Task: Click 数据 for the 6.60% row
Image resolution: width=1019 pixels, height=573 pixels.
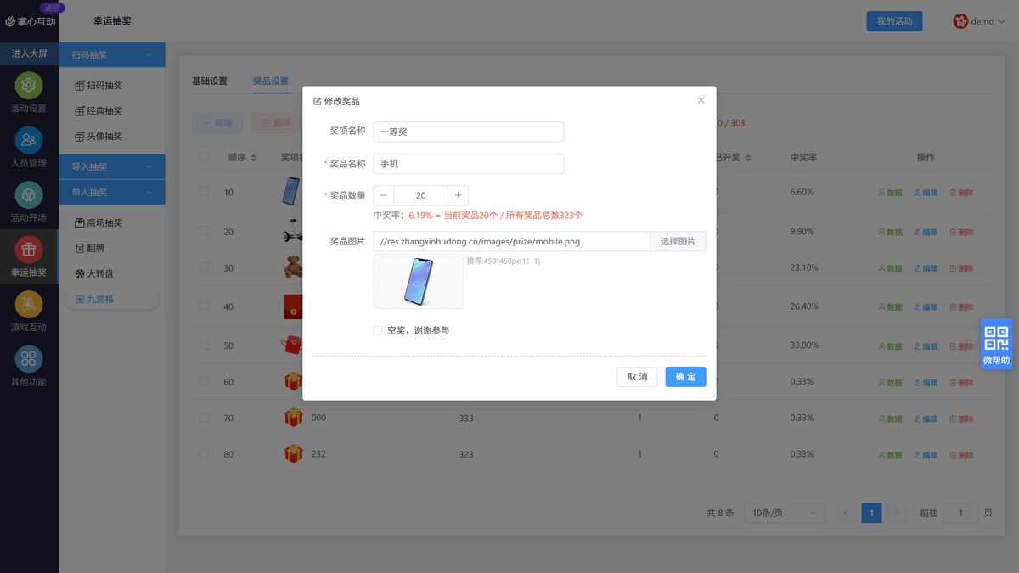Action: (890, 193)
